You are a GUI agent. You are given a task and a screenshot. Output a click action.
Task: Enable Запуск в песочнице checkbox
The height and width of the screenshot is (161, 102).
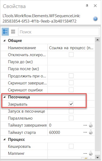(x=71, y=111)
